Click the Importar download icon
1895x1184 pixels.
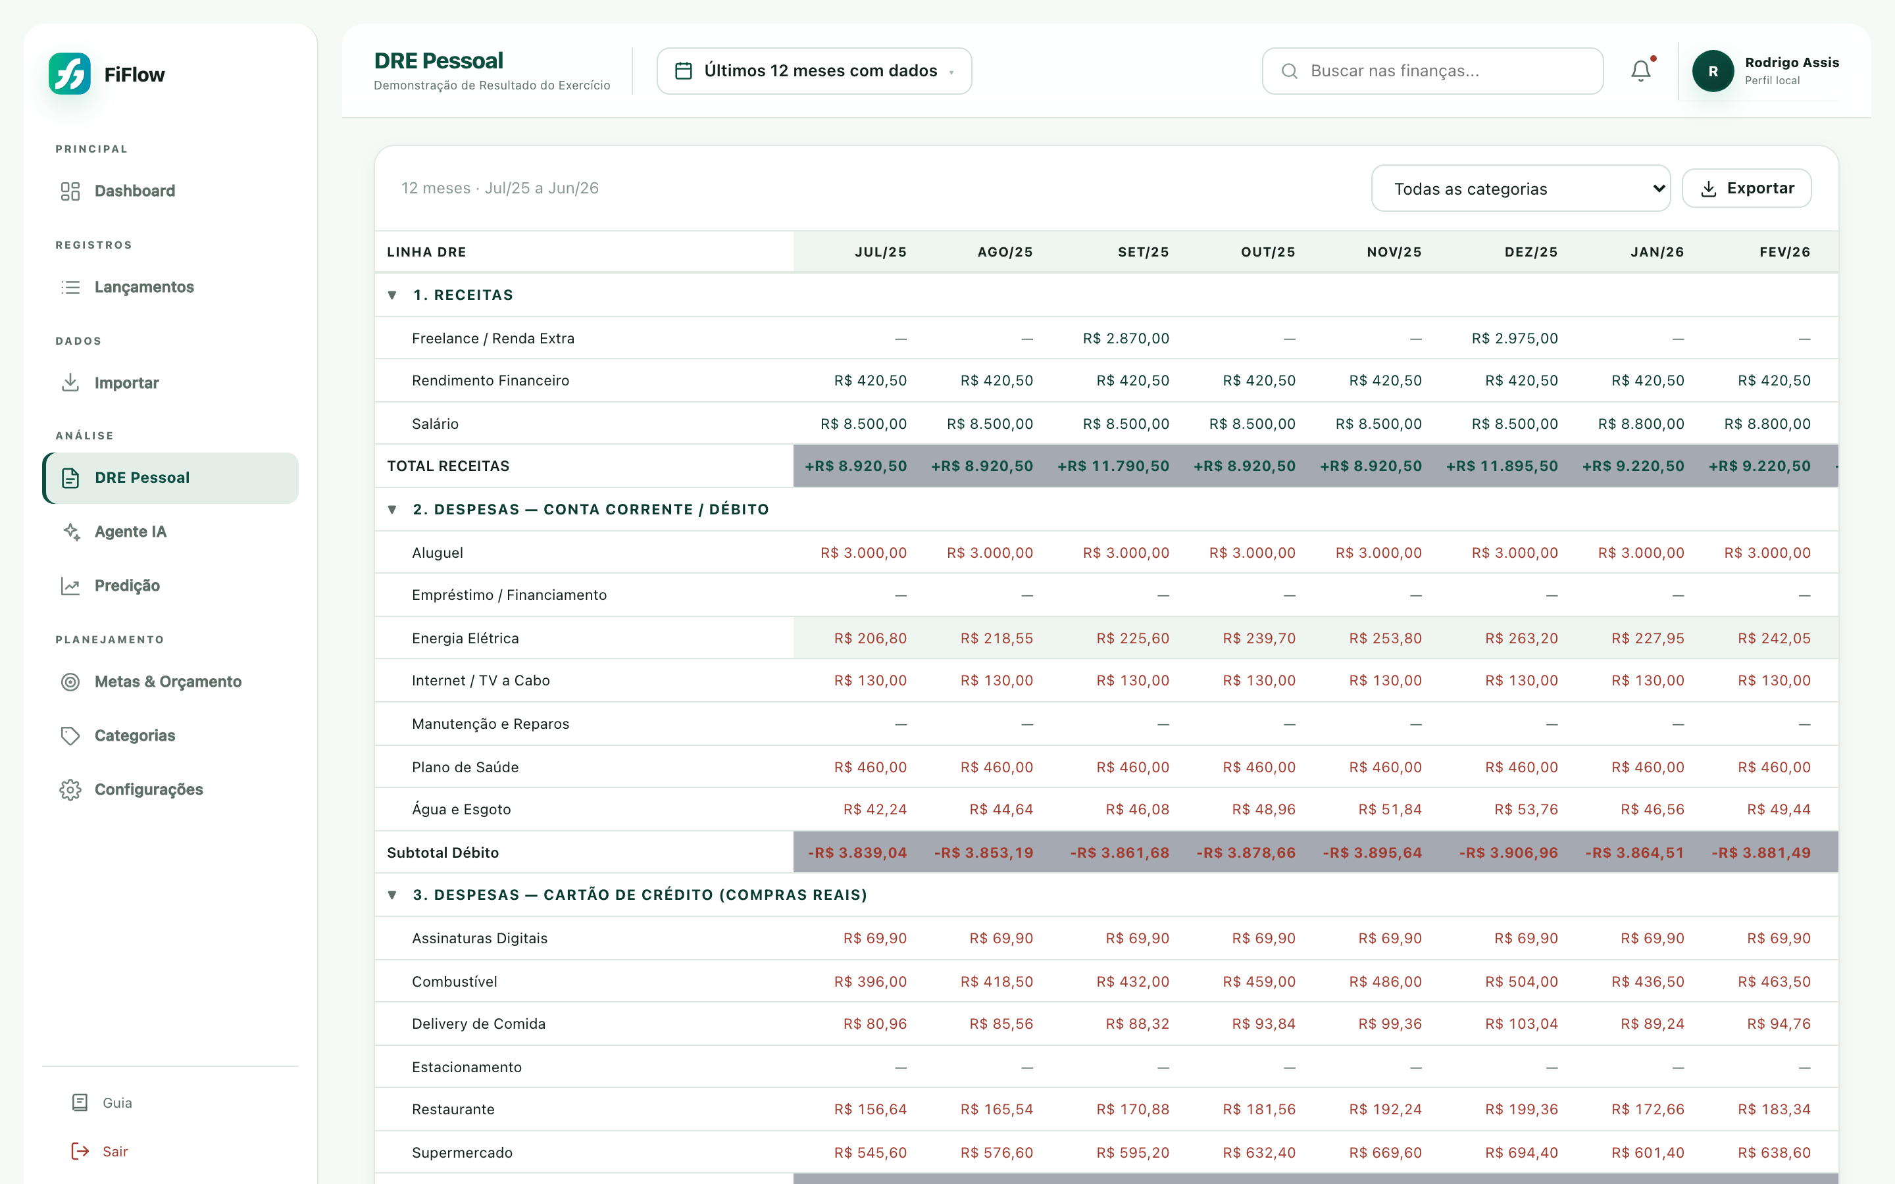(x=70, y=383)
